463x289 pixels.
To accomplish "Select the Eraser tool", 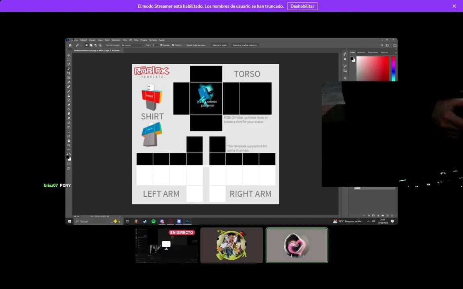I will [69, 105].
